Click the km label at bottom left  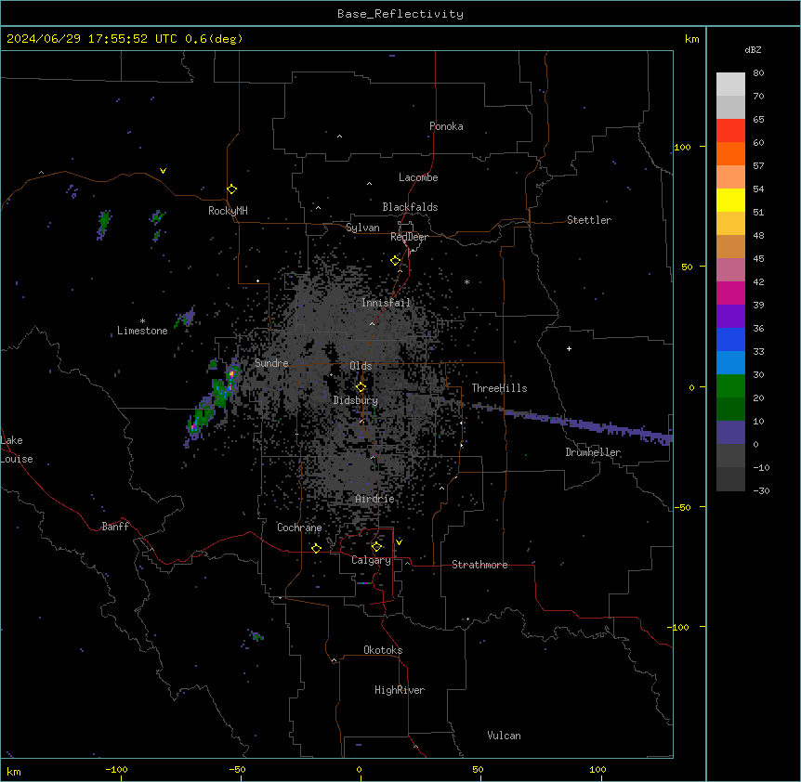[x=13, y=772]
